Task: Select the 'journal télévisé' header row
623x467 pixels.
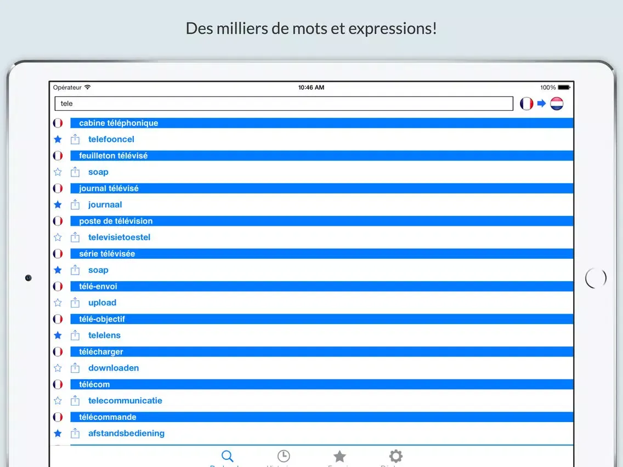Action: [x=321, y=188]
